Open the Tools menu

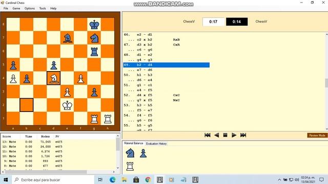click(x=43, y=8)
